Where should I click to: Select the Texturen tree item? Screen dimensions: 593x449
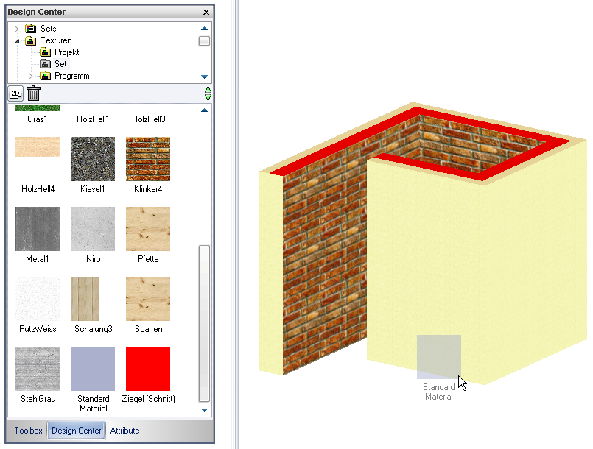[x=56, y=40]
